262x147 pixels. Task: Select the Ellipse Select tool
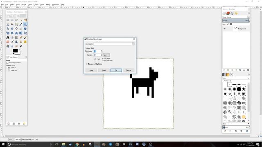pos(12,20)
